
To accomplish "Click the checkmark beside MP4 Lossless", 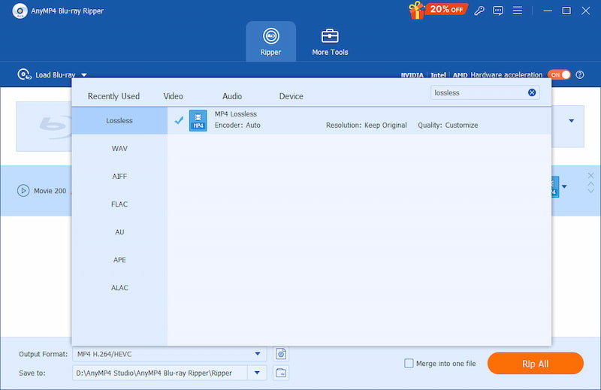I will tap(179, 120).
